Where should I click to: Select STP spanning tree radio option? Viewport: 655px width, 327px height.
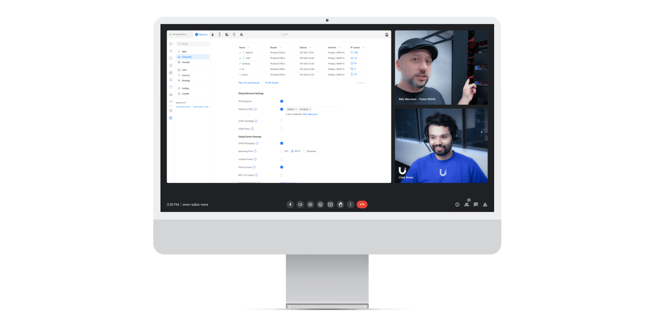point(282,151)
